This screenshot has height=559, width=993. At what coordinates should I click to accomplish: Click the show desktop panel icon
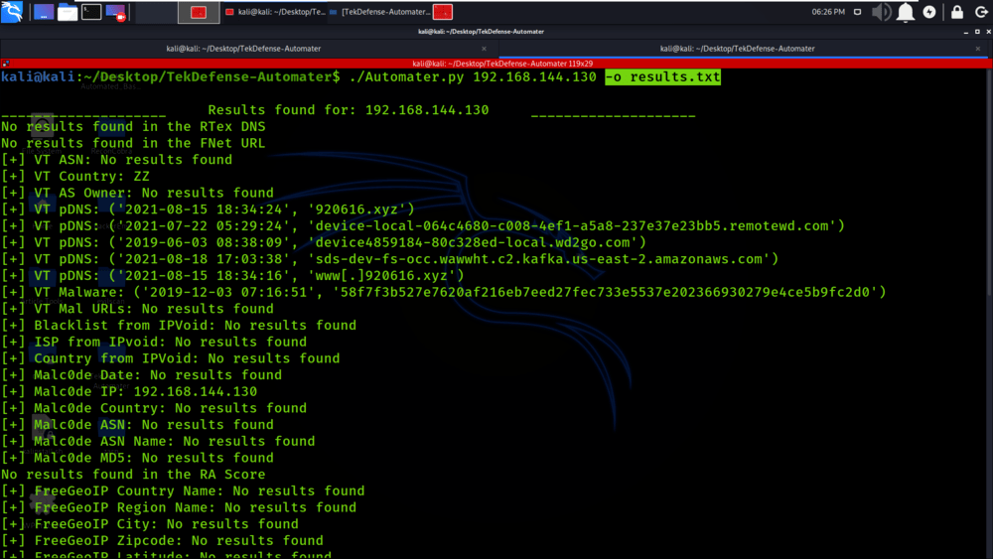[44, 12]
